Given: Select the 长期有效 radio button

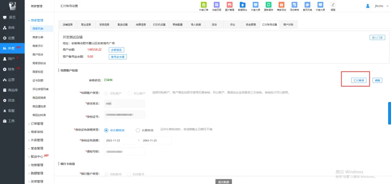Looking at the screenshot, I should (x=138, y=130).
